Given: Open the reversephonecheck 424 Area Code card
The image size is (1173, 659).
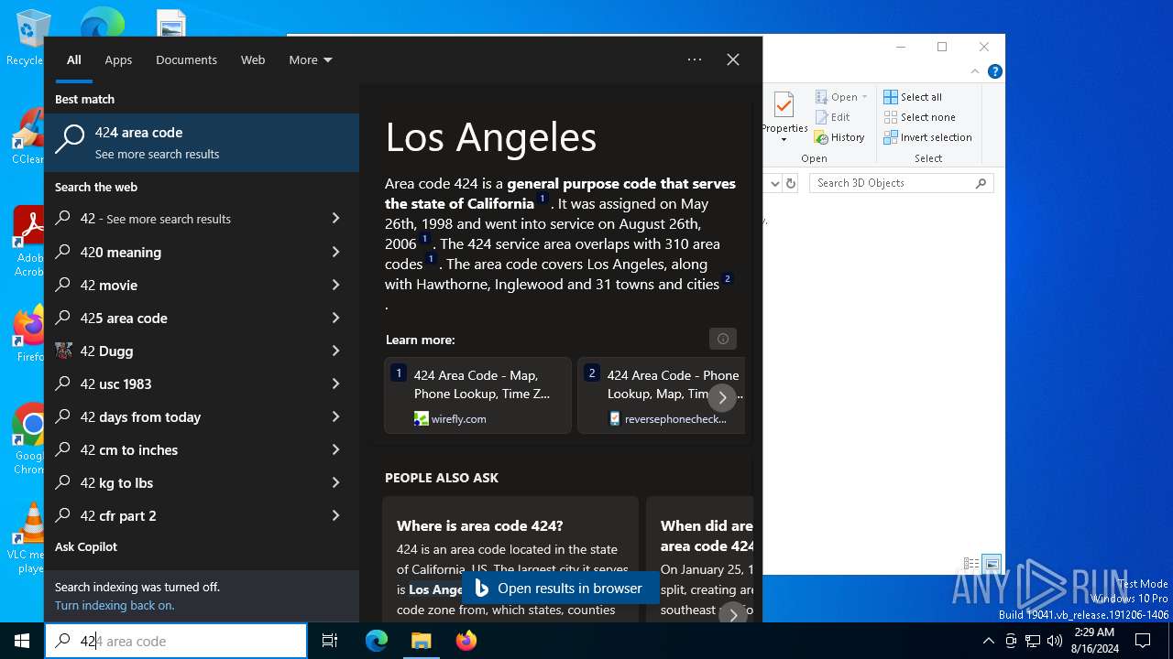Looking at the screenshot, I should tap(661, 395).
